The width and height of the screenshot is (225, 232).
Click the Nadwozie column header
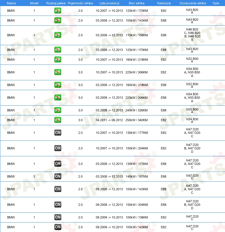click(x=163, y=3)
